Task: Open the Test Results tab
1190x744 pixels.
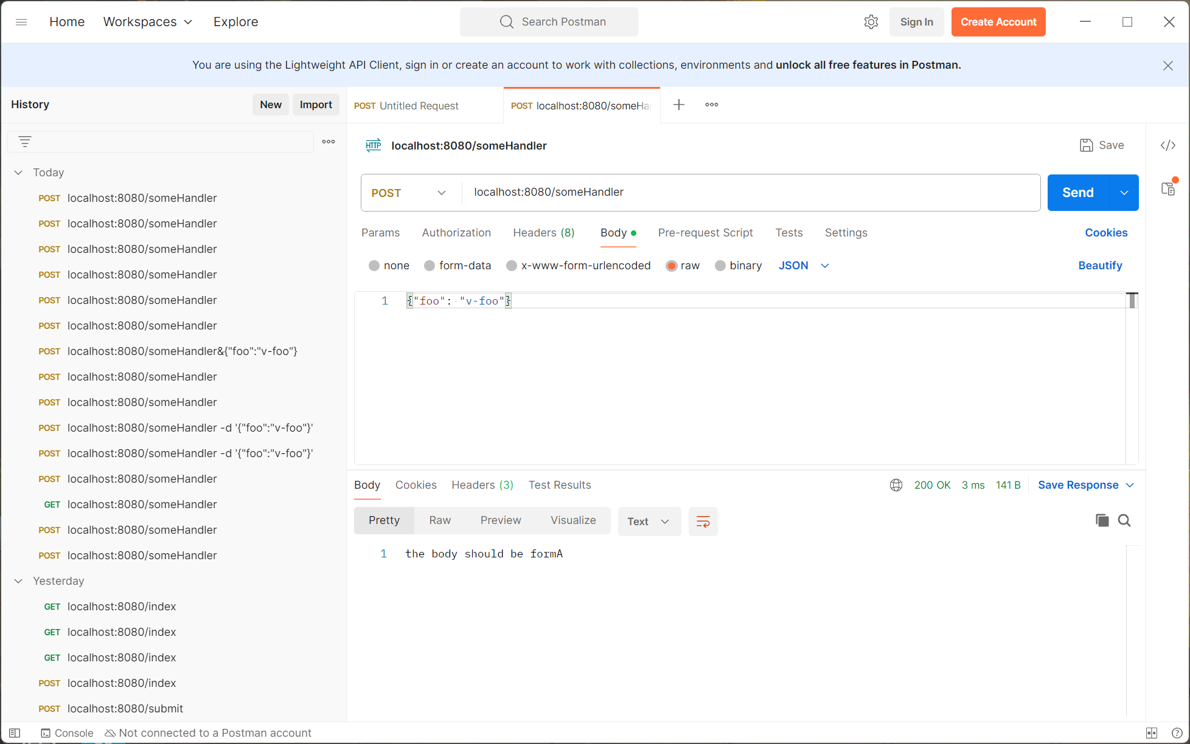Action: [x=560, y=485]
